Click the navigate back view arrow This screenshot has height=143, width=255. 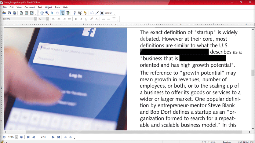[x=66, y=137]
